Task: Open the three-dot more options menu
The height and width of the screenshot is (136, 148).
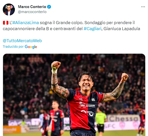Action: tap(143, 7)
